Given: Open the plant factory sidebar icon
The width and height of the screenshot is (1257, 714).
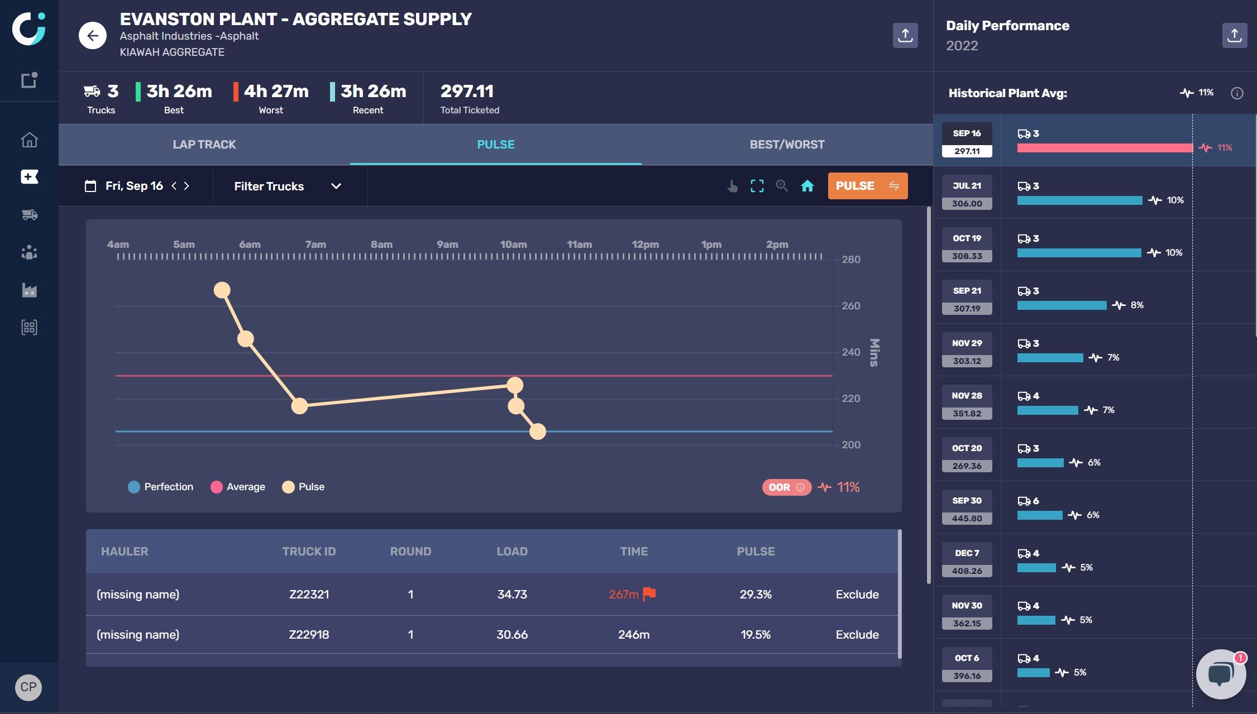Looking at the screenshot, I should (x=29, y=290).
